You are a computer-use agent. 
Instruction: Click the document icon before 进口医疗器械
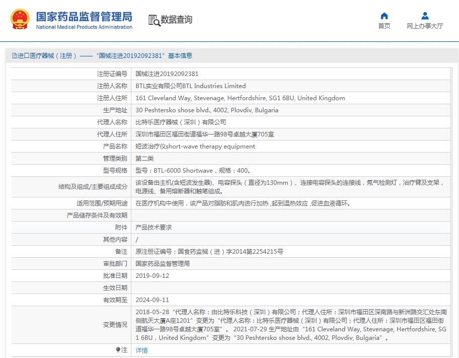tap(14, 56)
